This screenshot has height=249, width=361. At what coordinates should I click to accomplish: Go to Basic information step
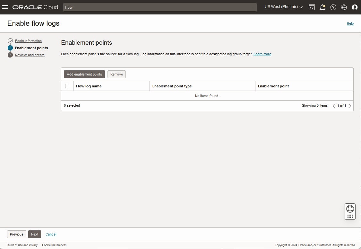point(28,41)
